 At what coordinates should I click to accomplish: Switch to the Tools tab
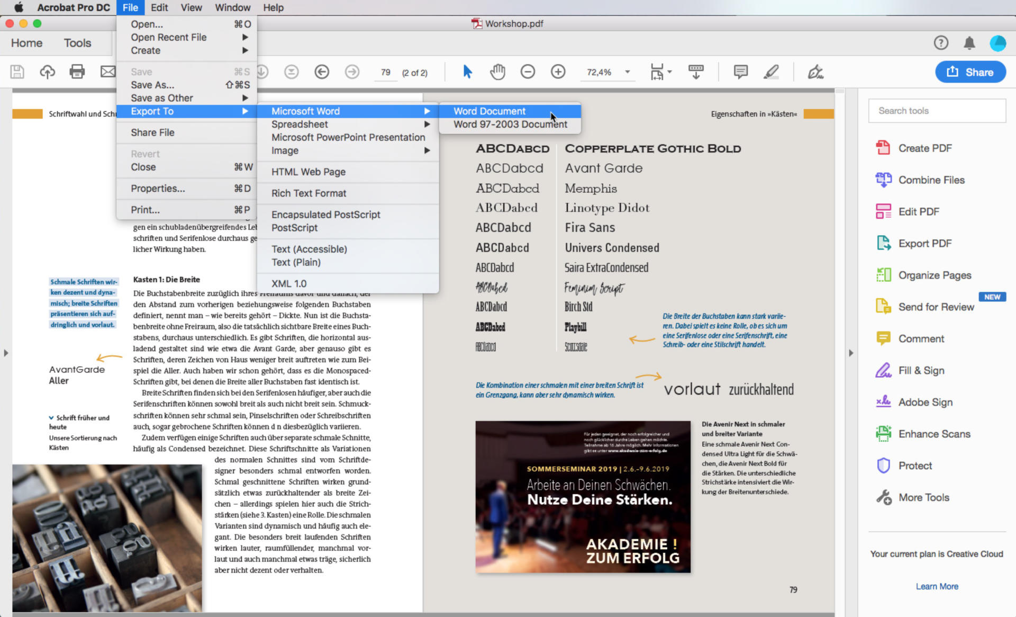(x=77, y=43)
